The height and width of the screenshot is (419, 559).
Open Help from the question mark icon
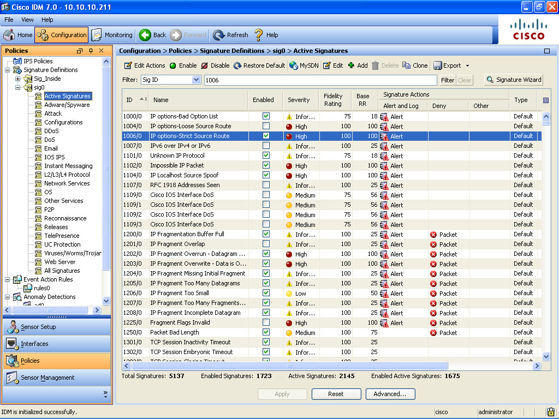tap(258, 35)
